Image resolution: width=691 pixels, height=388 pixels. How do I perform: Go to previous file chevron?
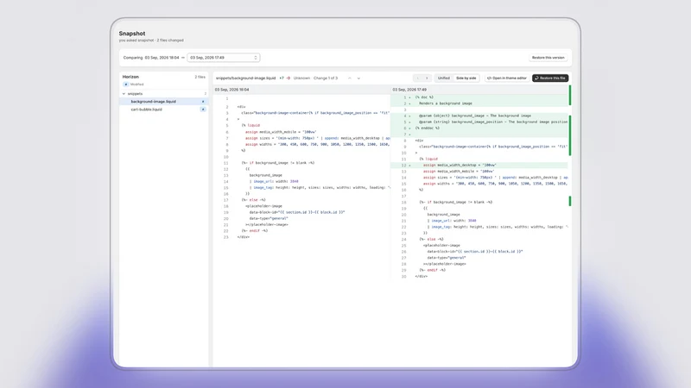(418, 78)
